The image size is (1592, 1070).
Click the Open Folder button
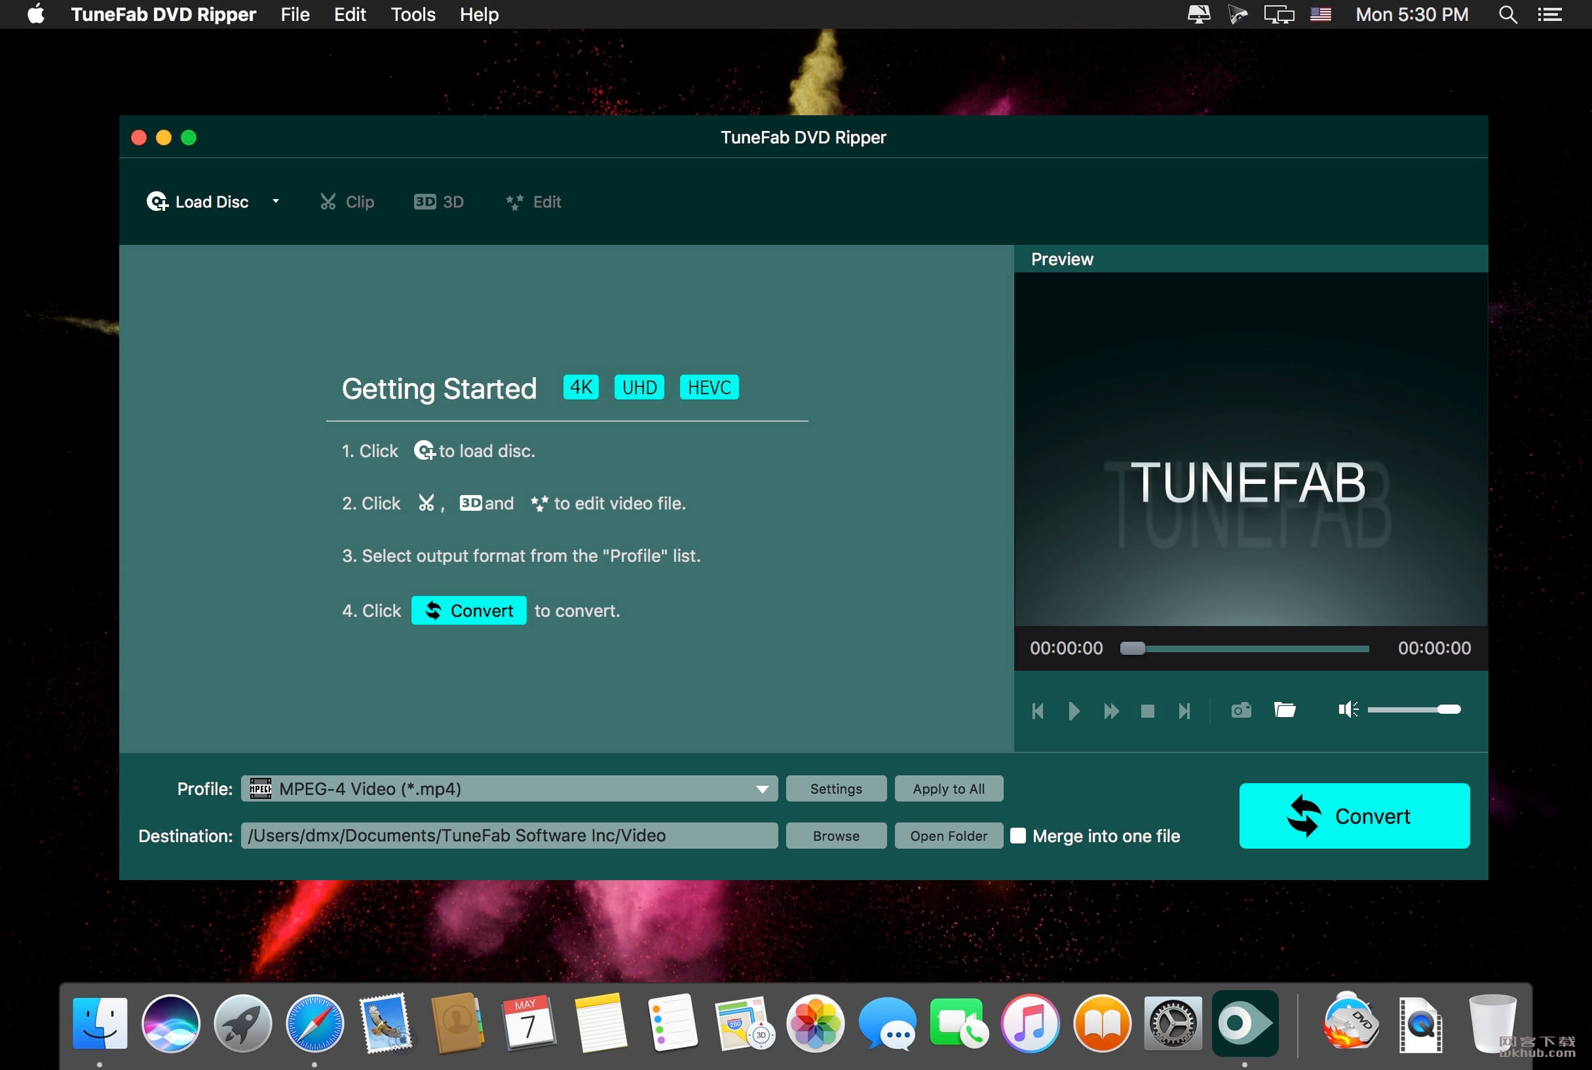click(949, 836)
